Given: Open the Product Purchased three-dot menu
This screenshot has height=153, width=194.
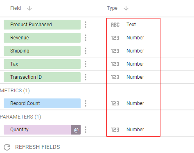Looking at the screenshot, I should pyautogui.click(x=86, y=25).
